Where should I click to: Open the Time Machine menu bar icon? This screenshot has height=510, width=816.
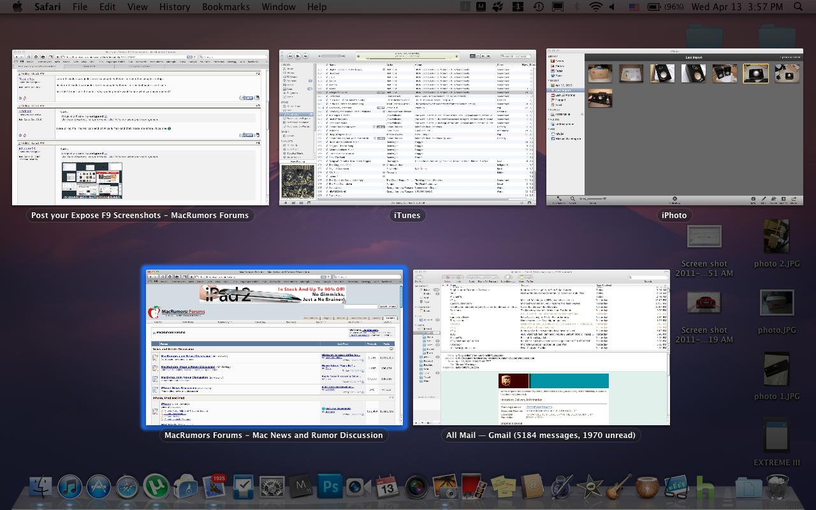[x=539, y=7]
